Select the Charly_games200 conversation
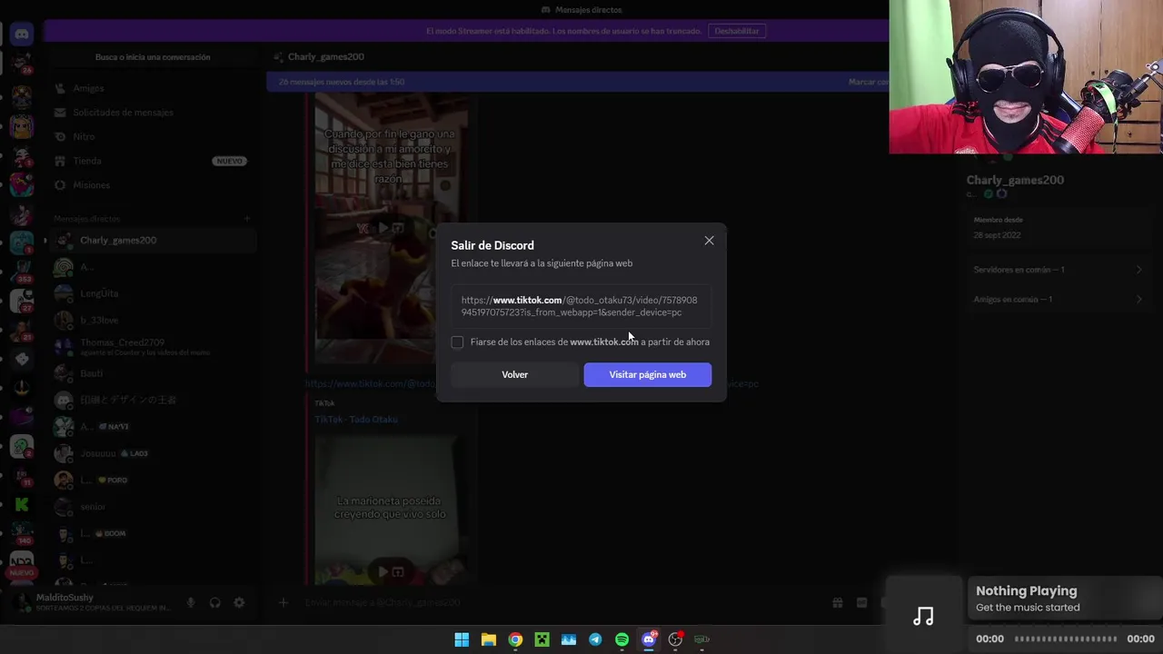 [x=153, y=240]
